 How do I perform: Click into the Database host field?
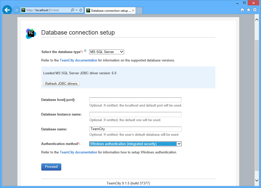point(135,100)
